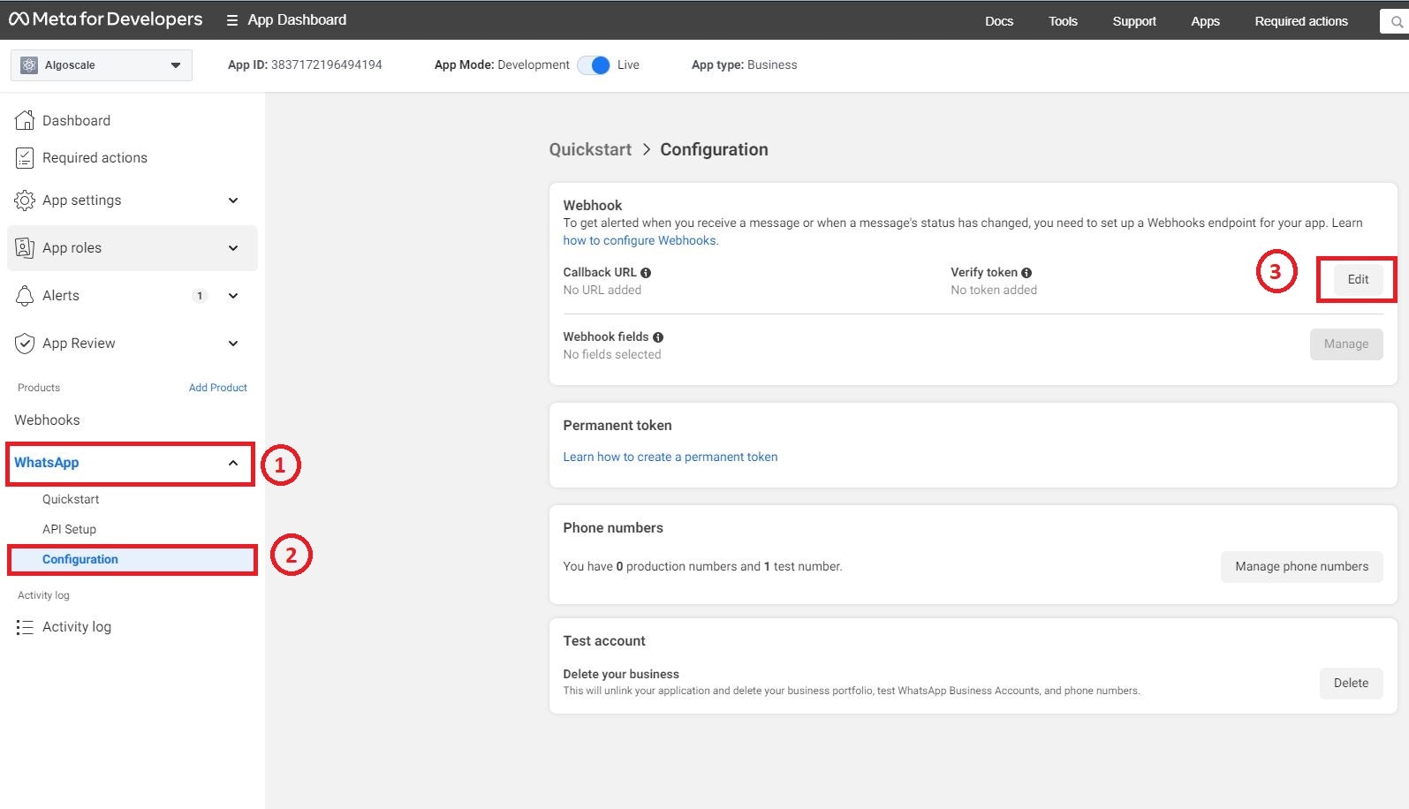Click the Activity log list icon
The image size is (1409, 809).
pos(25,627)
